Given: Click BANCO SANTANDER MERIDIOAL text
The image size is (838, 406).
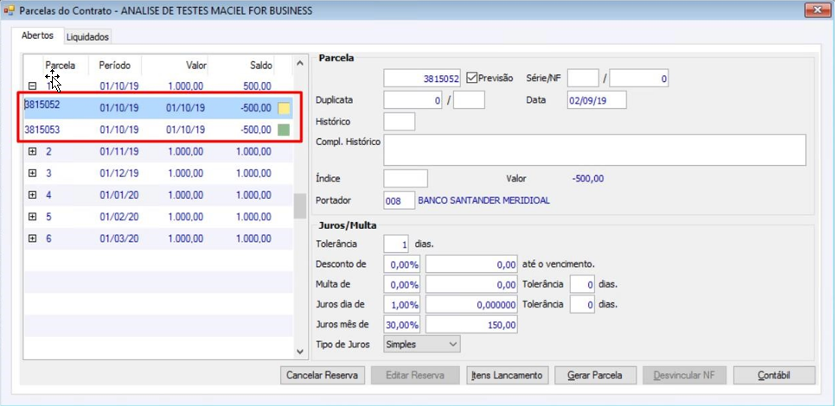Looking at the screenshot, I should pyautogui.click(x=483, y=200).
